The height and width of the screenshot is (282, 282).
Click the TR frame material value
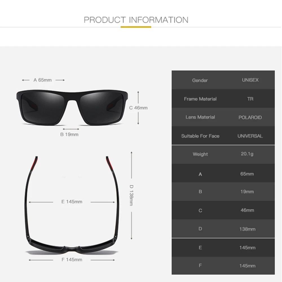coord(250,99)
